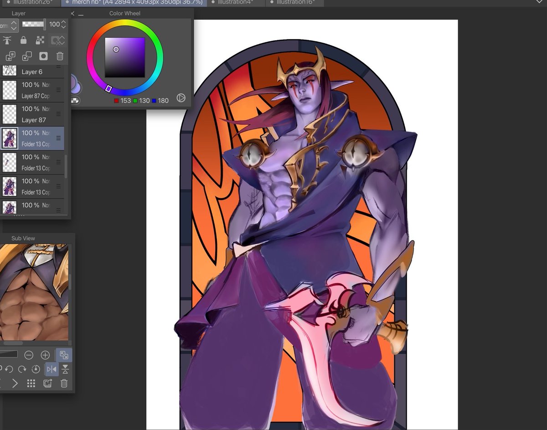Toggle Flip Horizontal in Sub View
This screenshot has width=547, height=430.
tap(51, 369)
